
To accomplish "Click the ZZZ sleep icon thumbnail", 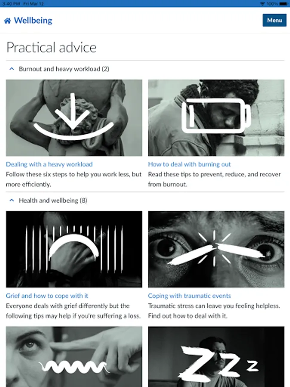I will [x=216, y=356].
